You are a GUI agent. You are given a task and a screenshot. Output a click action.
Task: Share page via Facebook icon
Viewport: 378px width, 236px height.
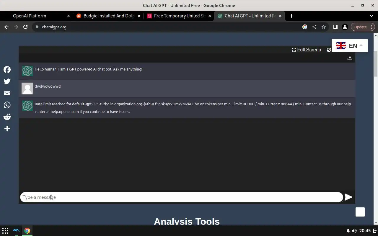[x=7, y=70]
